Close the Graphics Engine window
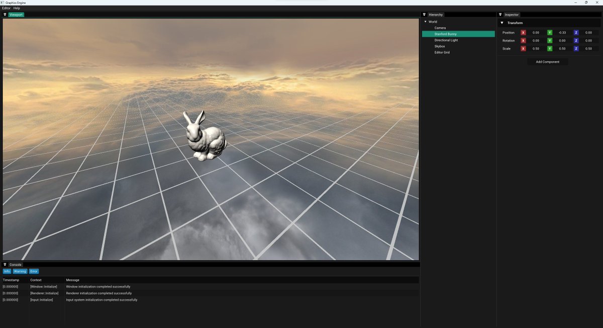 click(597, 3)
